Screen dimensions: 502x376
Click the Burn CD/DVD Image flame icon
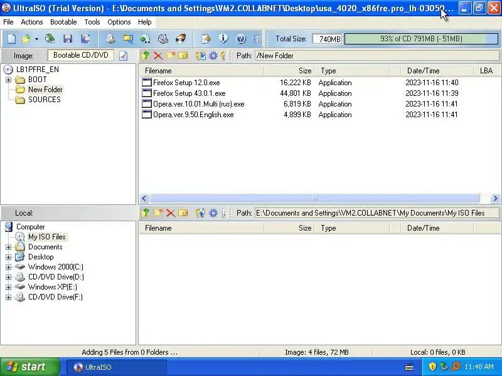tap(181, 39)
